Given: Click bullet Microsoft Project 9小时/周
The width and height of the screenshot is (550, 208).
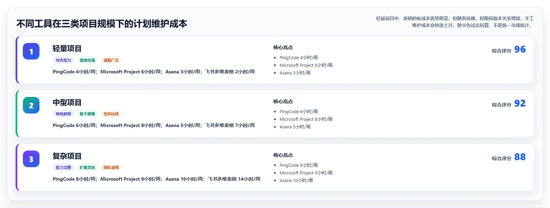Looking at the screenshot, I should (x=306, y=173).
